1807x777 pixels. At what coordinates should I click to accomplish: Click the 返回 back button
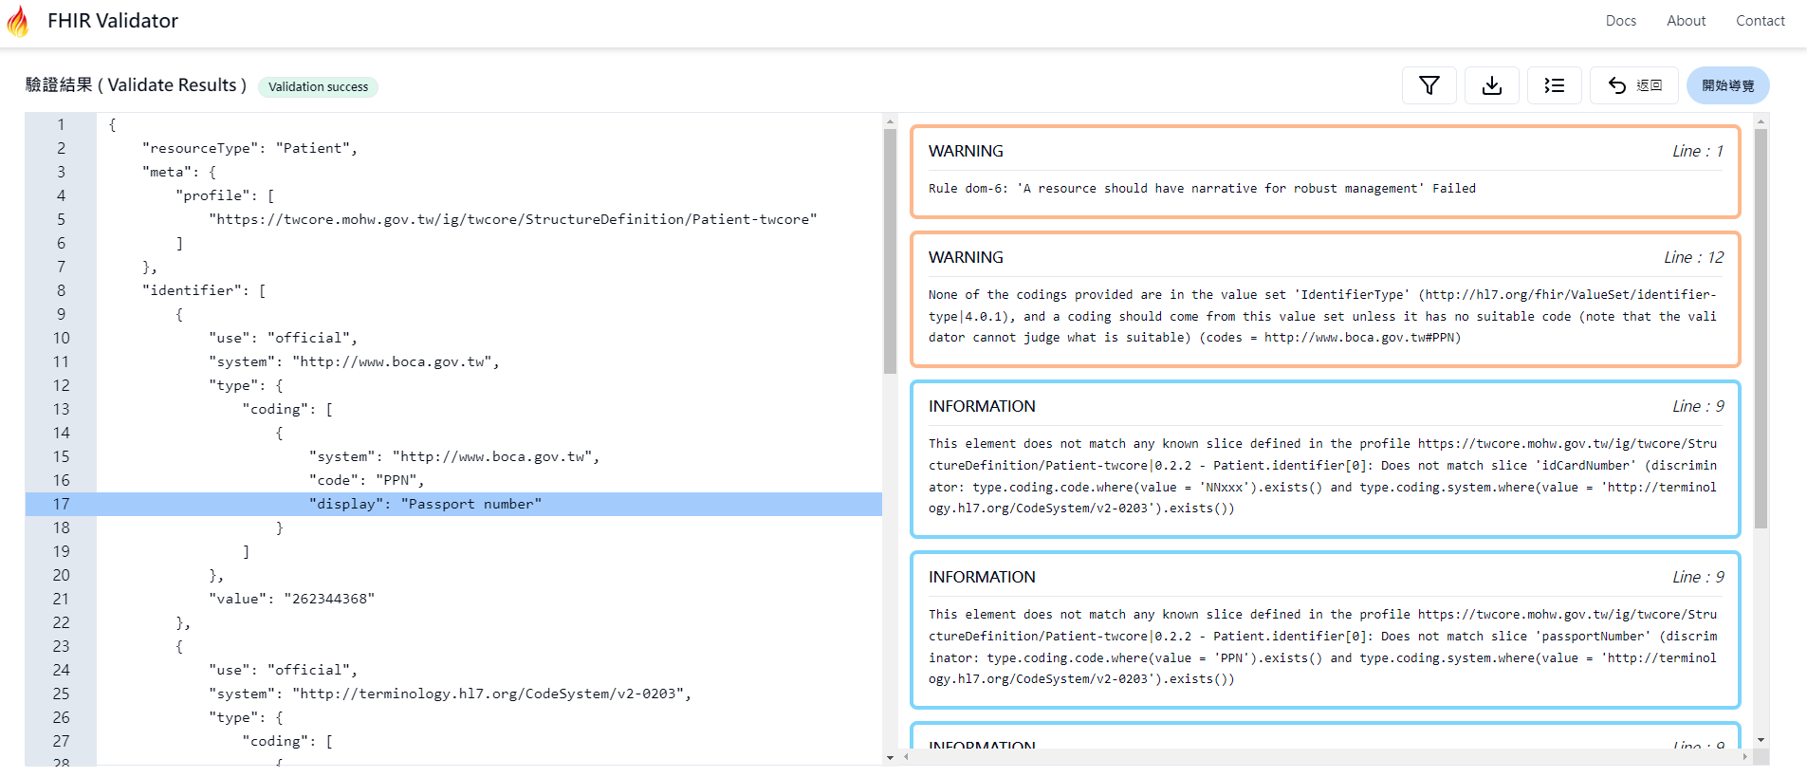point(1633,85)
